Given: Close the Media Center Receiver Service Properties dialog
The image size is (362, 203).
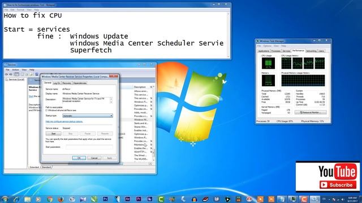Looking at the screenshot, I should tap(113, 76).
